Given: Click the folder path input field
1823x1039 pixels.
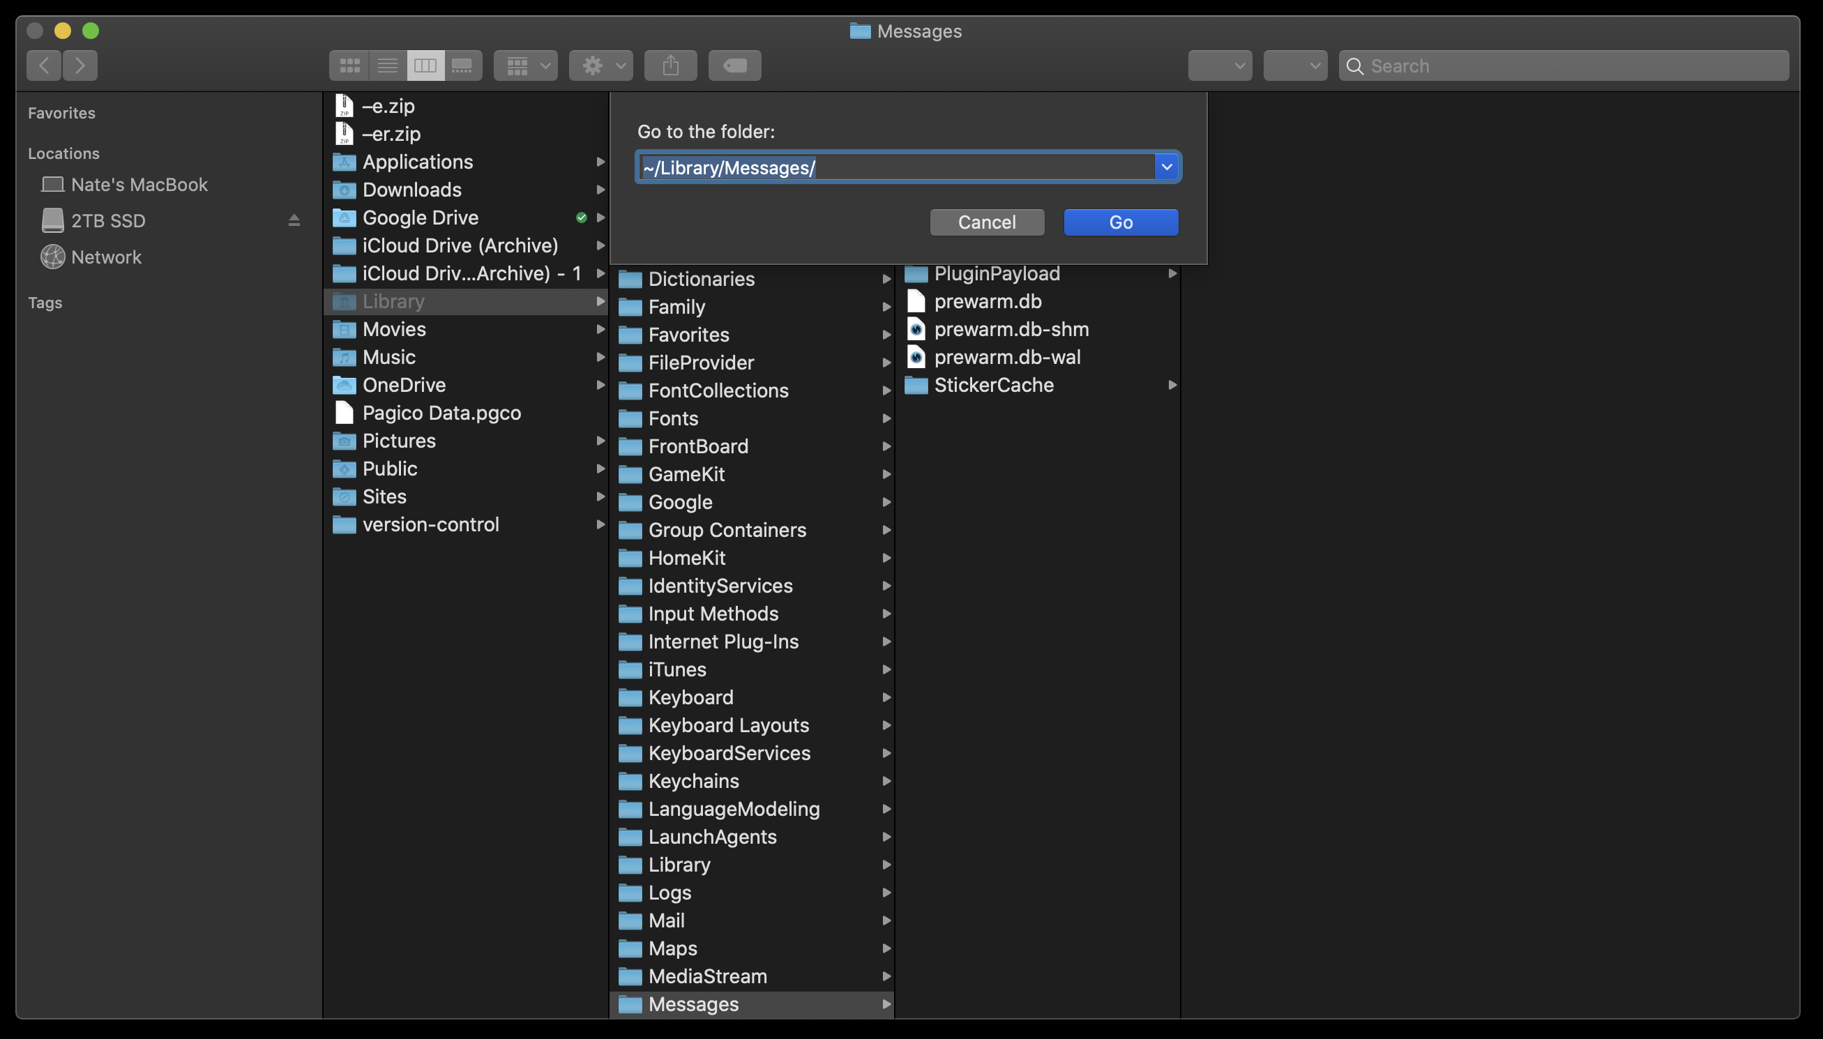Looking at the screenshot, I should [x=899, y=165].
